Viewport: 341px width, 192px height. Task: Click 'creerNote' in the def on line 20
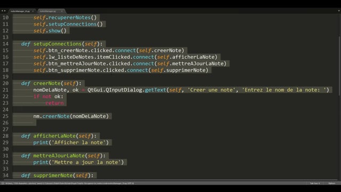(47, 83)
